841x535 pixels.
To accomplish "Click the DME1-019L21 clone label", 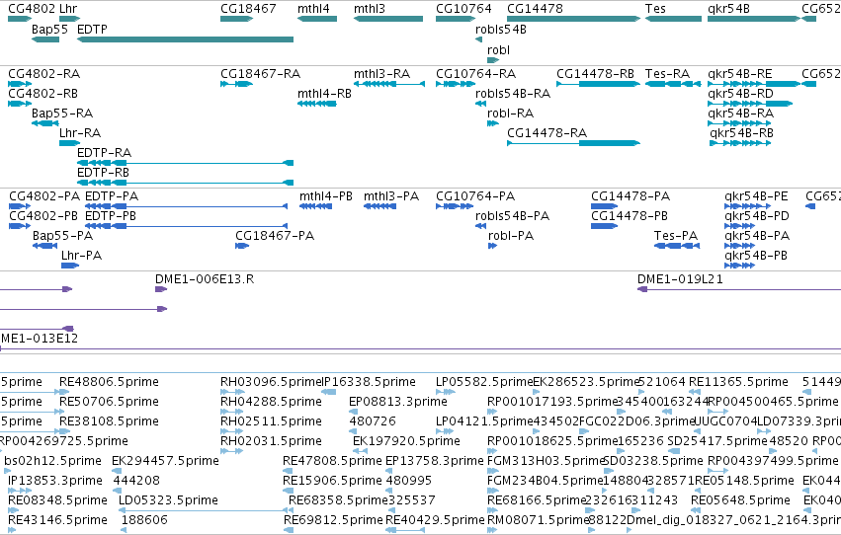I will [680, 279].
